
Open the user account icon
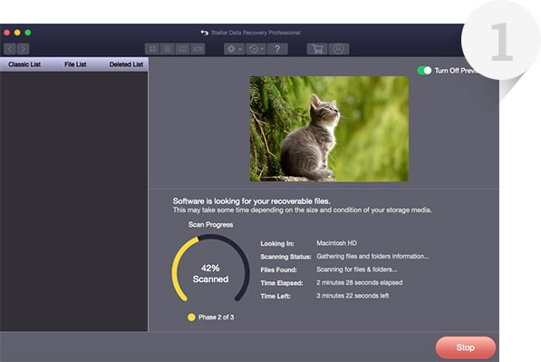[339, 49]
